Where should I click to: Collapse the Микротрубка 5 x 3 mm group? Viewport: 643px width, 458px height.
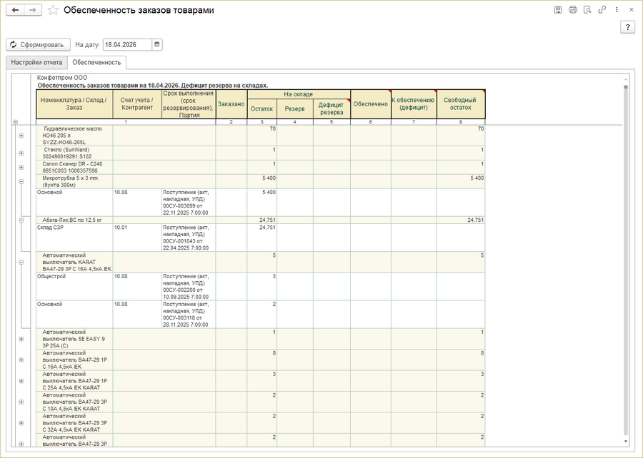[x=21, y=182]
